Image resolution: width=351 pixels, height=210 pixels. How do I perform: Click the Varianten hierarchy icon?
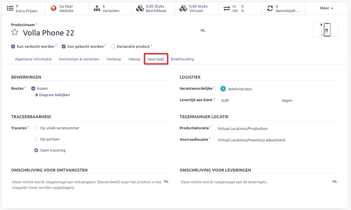click(x=97, y=9)
